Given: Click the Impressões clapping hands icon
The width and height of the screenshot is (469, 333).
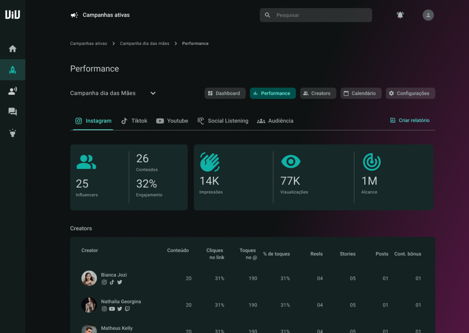Looking at the screenshot, I should click(x=210, y=162).
